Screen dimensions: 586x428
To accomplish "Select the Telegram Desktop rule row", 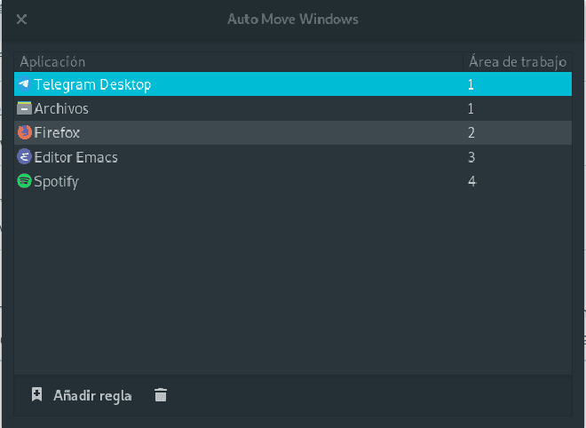I will coord(293,84).
